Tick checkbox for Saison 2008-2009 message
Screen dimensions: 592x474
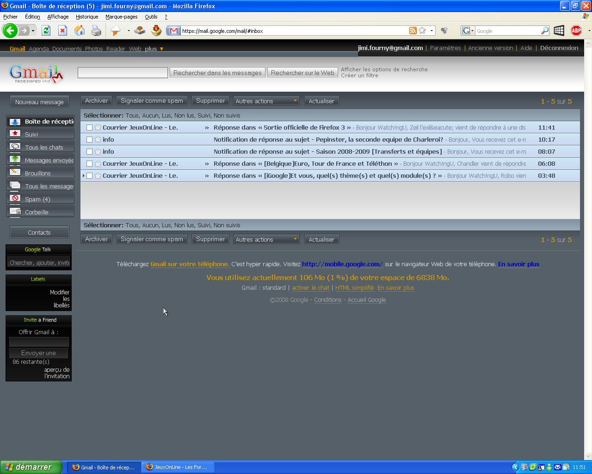click(x=90, y=151)
